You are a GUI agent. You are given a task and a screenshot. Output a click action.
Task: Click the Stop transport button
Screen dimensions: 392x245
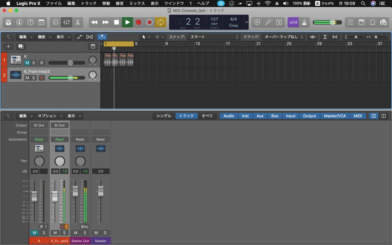click(116, 22)
